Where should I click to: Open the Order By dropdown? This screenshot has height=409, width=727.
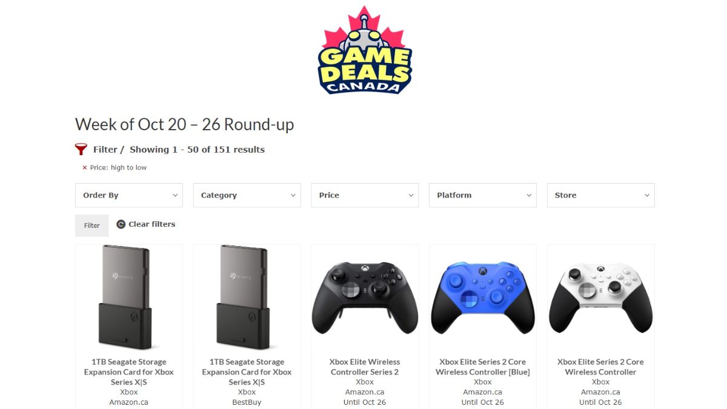(x=128, y=195)
